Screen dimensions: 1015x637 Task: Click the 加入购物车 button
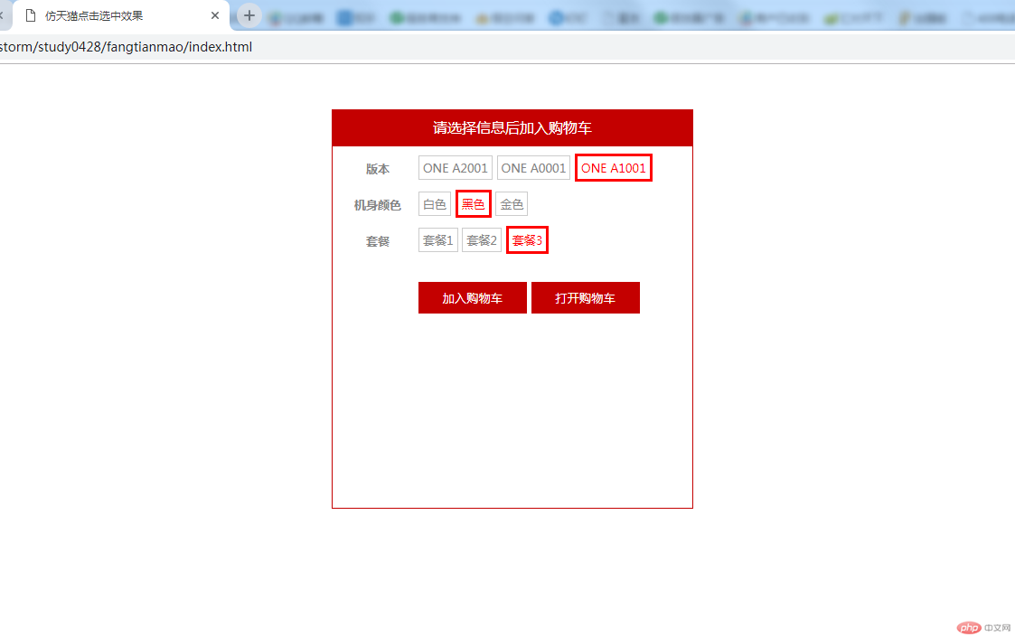(x=472, y=297)
